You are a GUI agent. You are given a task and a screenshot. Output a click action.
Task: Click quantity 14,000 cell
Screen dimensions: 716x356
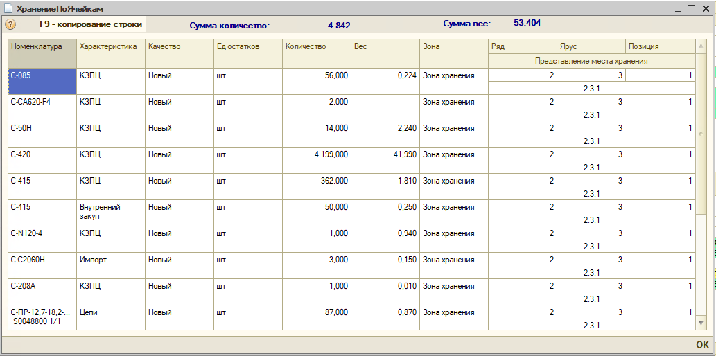pyautogui.click(x=317, y=134)
